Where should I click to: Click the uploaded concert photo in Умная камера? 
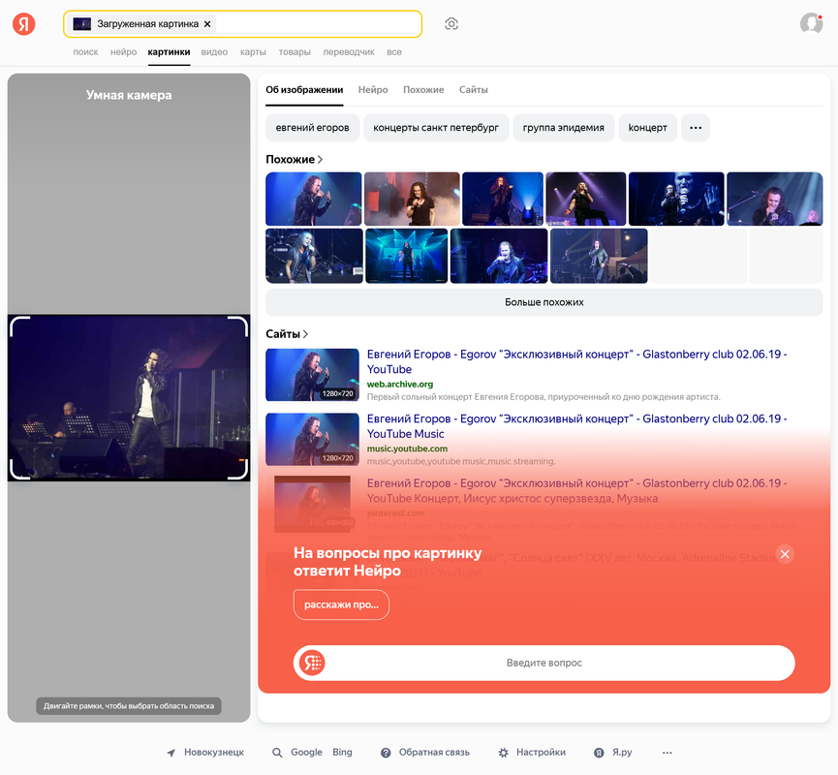pyautogui.click(x=129, y=397)
